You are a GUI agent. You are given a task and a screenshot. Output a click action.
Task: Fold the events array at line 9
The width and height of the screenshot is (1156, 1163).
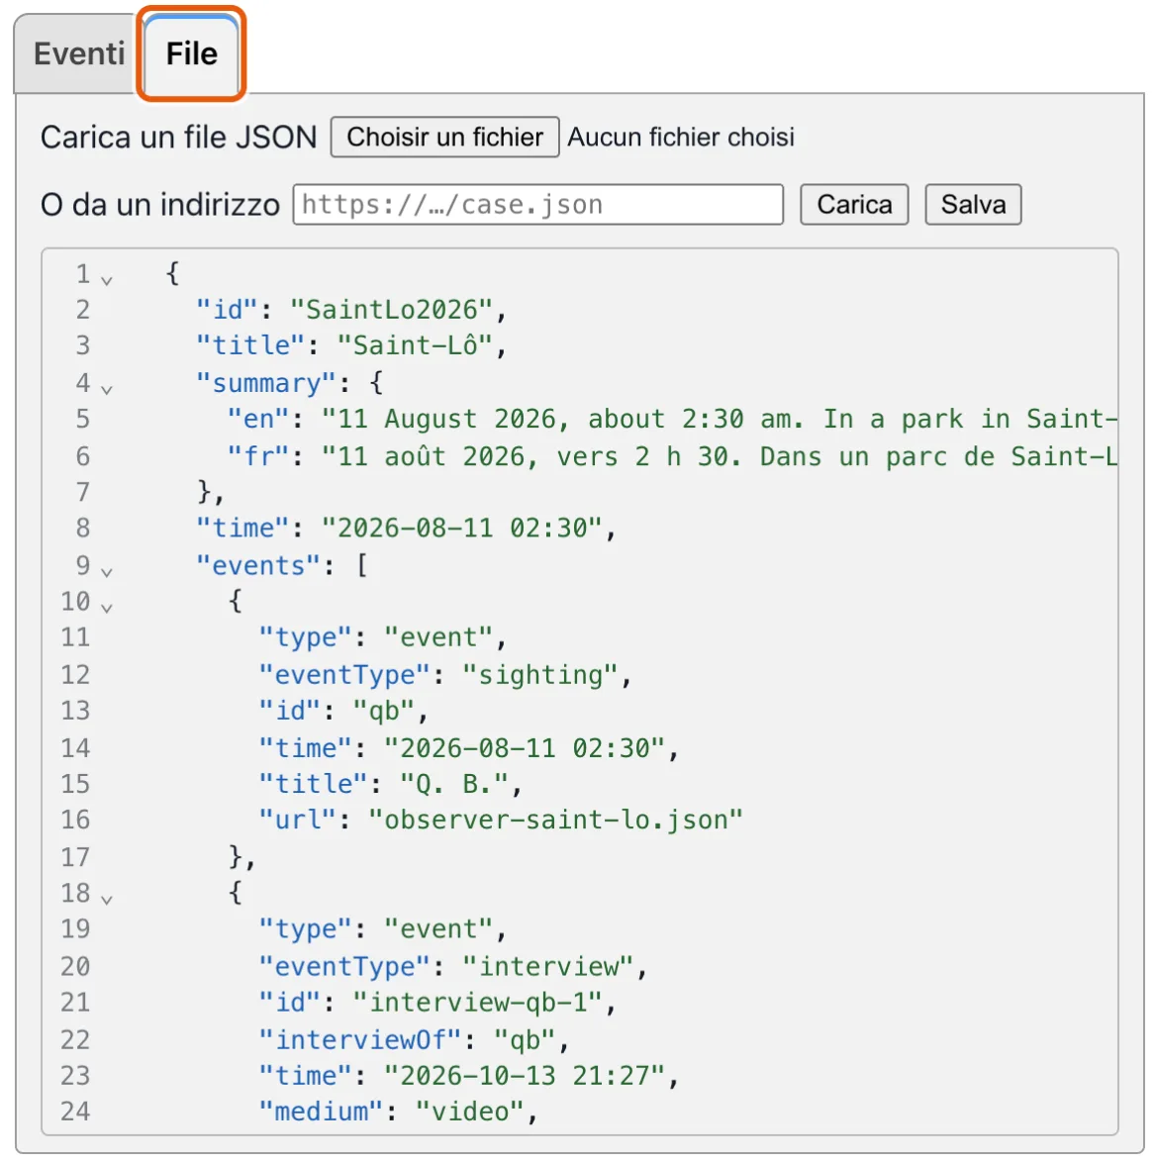coord(107,572)
